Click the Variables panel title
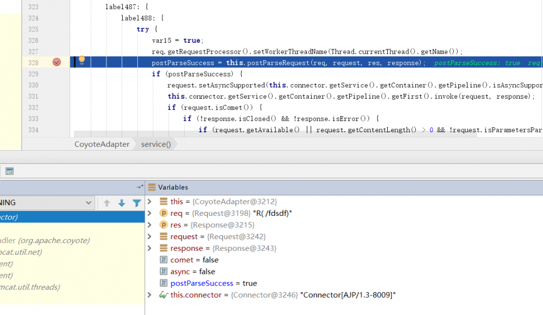The width and height of the screenshot is (543, 315). point(173,187)
